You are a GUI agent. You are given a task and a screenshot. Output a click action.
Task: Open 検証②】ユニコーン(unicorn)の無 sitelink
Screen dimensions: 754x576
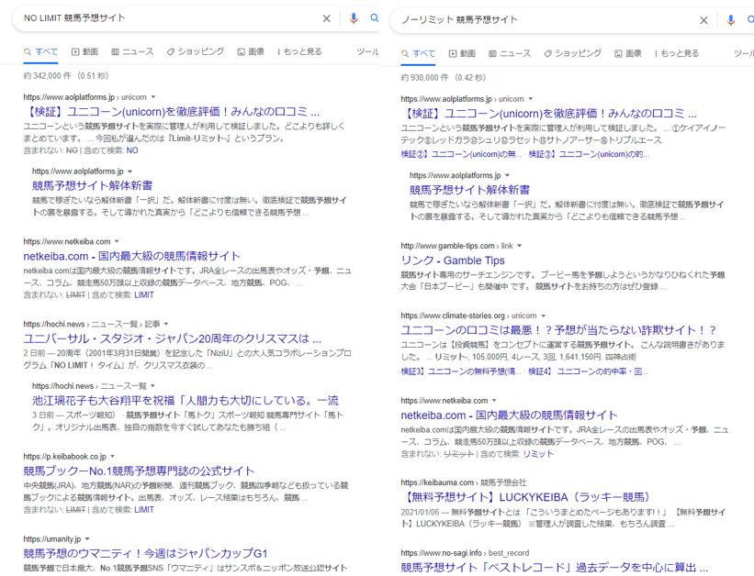click(462, 154)
